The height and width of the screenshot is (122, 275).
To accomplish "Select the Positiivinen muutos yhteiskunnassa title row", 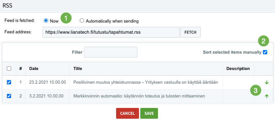I will tap(137, 82).
